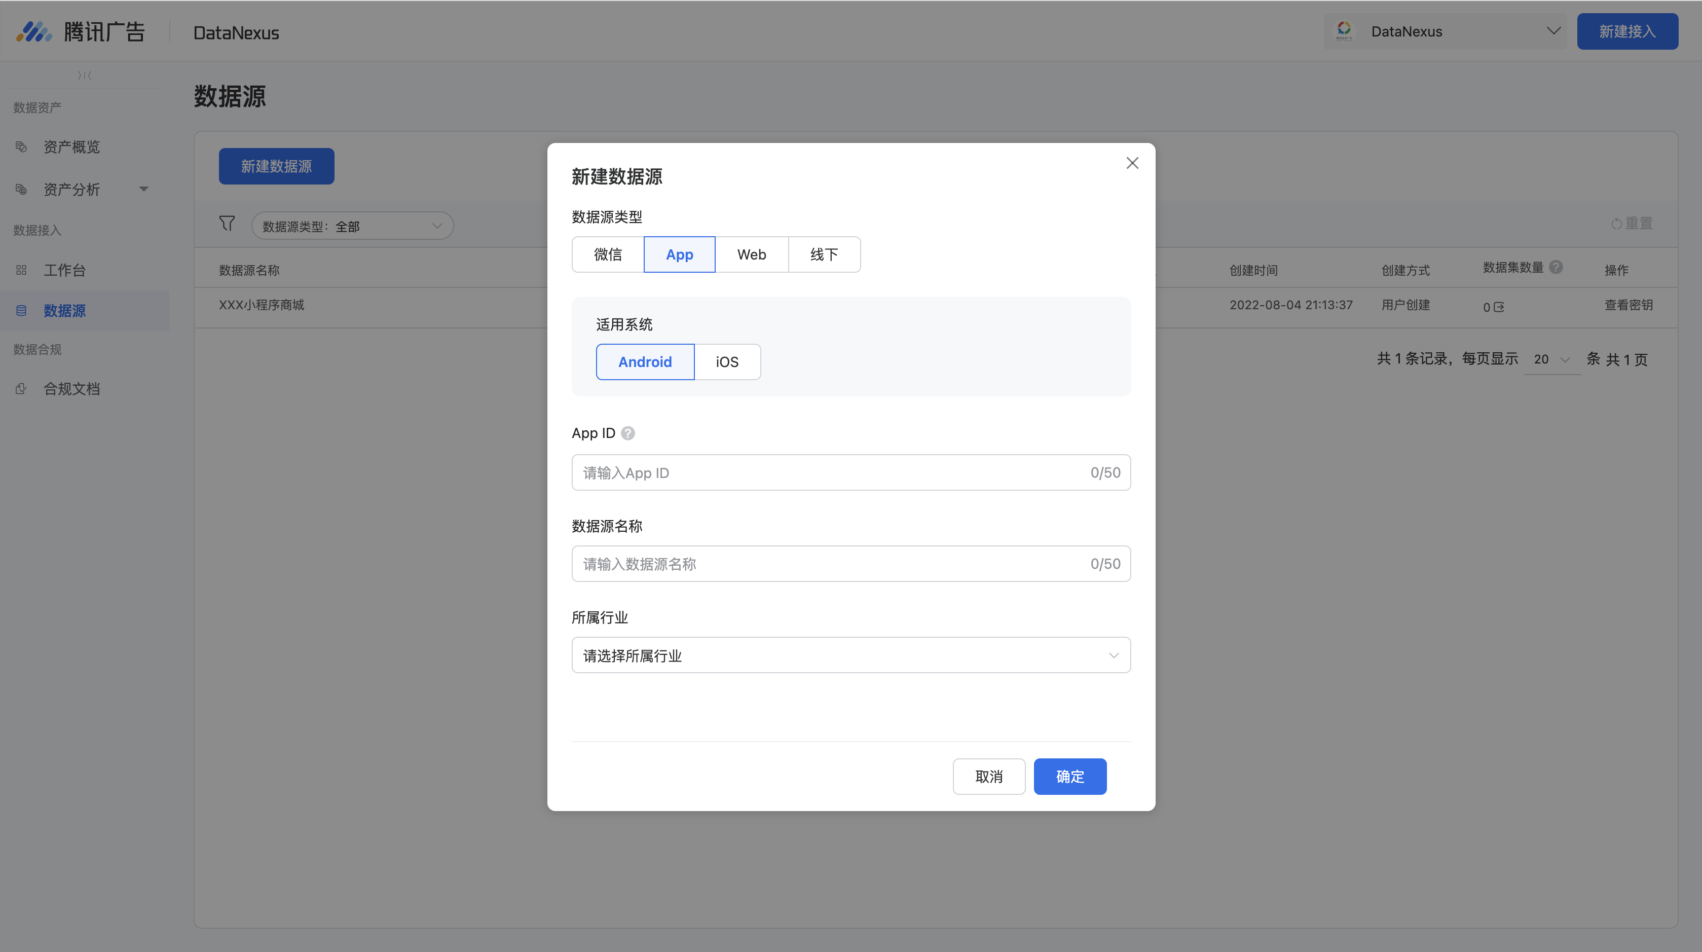Click the 2022-08-04 21:13:37 timestamp cell

[x=1291, y=305]
